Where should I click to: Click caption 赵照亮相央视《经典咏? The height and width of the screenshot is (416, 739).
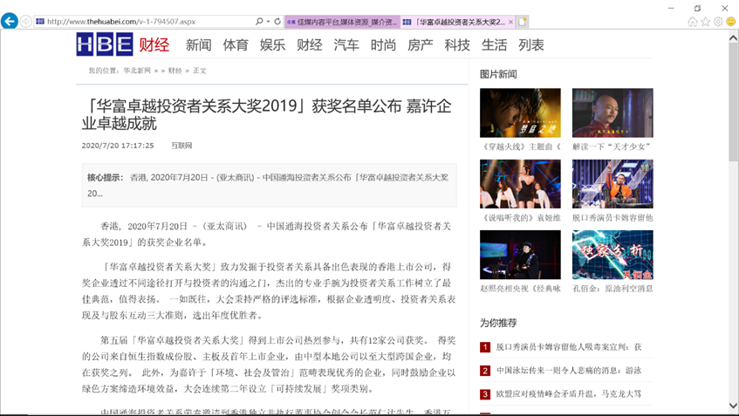click(x=520, y=289)
